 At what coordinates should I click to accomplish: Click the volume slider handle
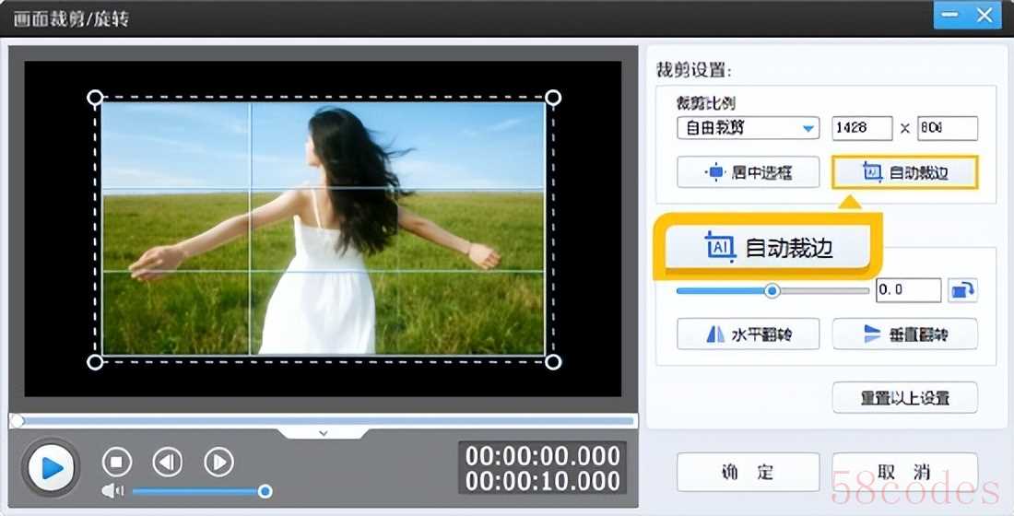coord(265,491)
